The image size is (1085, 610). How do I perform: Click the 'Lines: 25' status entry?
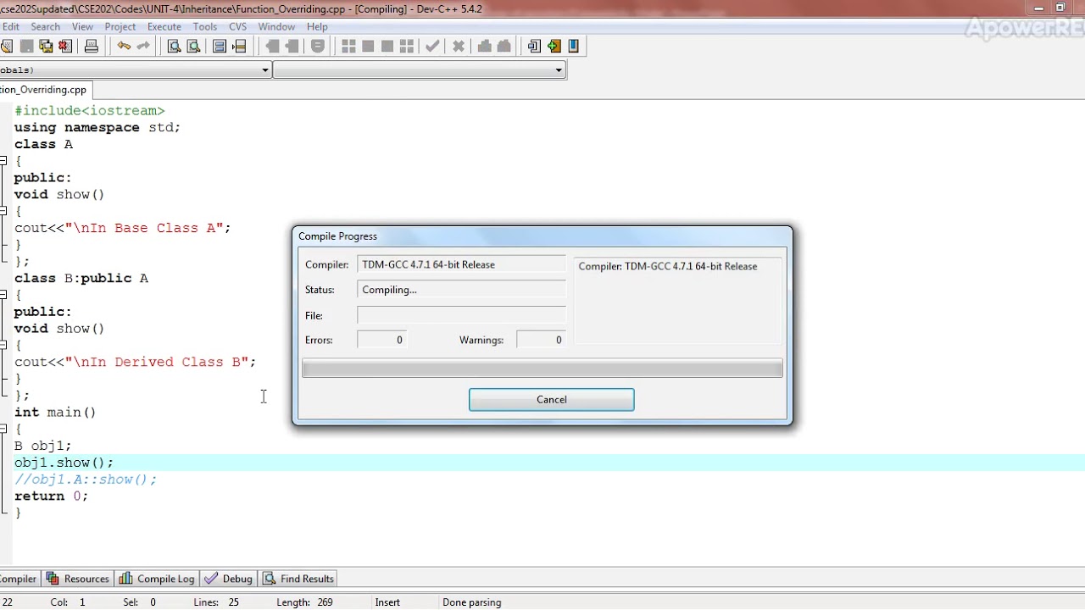pos(216,602)
